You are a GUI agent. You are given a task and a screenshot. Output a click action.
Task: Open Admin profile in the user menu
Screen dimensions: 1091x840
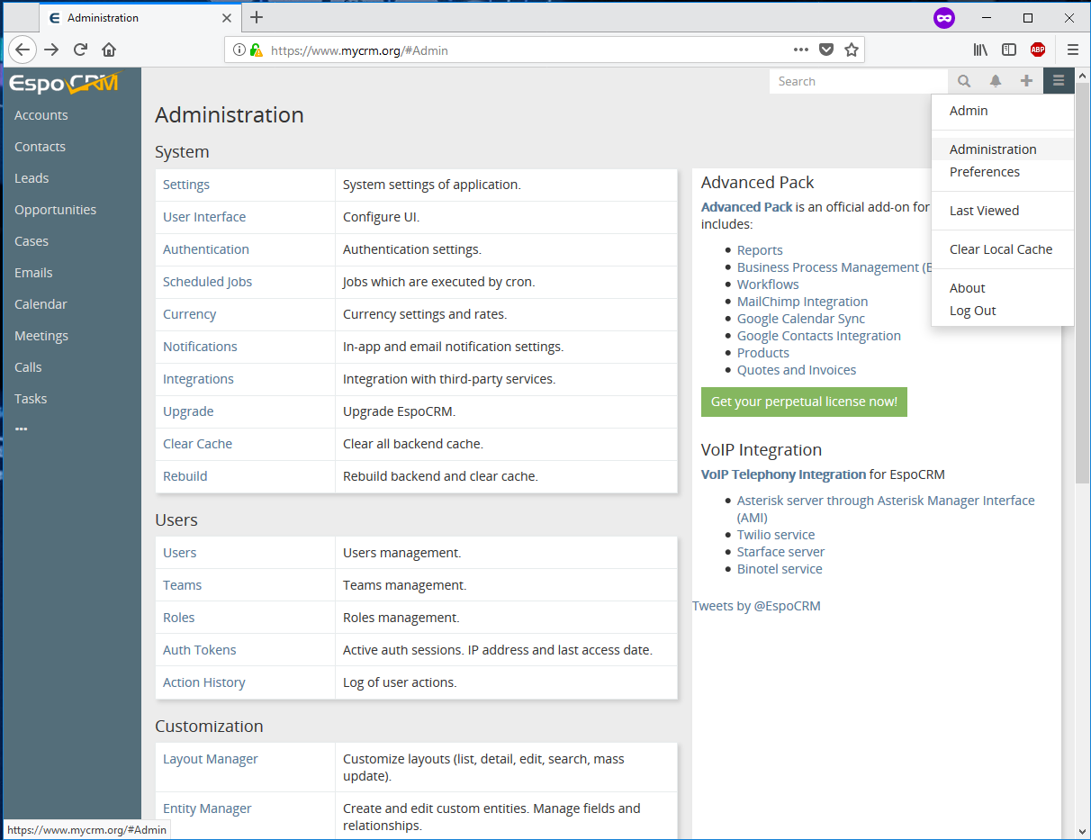[x=1003, y=111]
